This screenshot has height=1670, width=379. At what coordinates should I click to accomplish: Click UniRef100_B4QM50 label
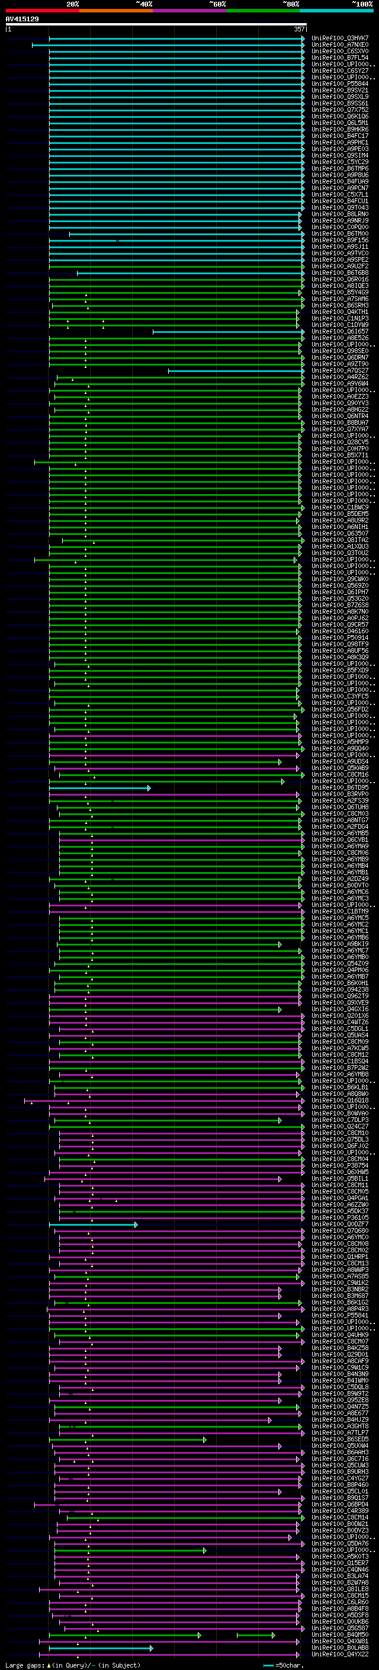[340, 1635]
